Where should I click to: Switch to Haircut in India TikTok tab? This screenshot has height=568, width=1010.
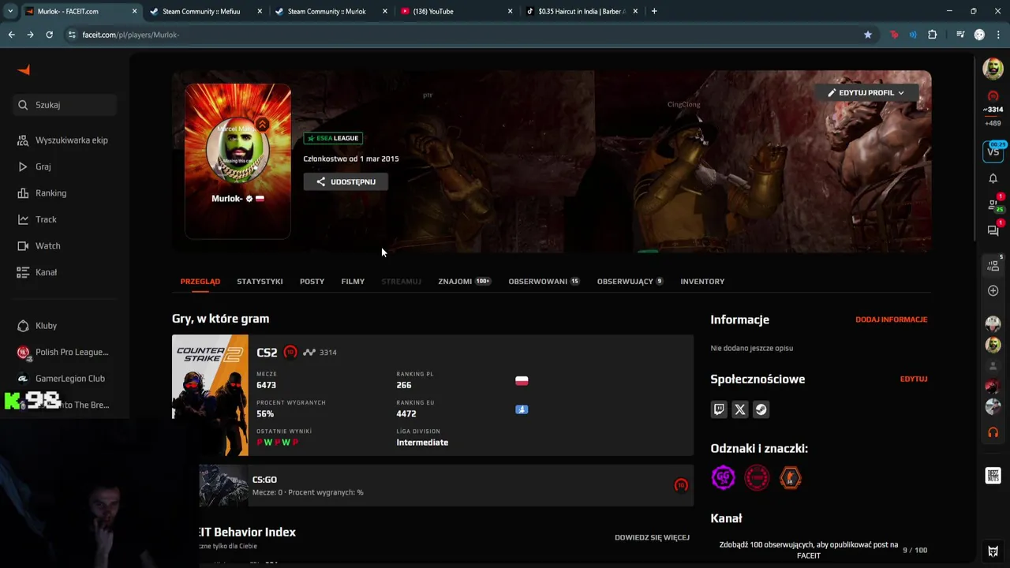tap(582, 11)
